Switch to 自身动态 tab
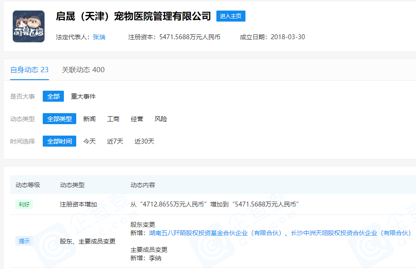This screenshot has width=416, height=269. pos(30,70)
